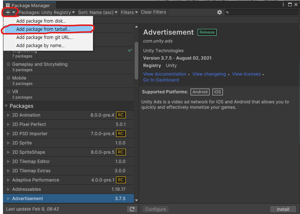Open the add package plus dropdown
The image size is (300, 214).
click(10, 13)
